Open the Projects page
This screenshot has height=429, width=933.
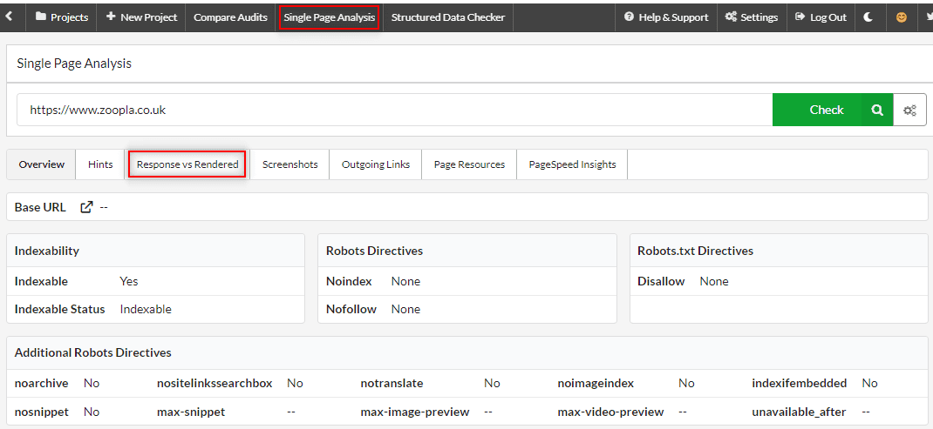tap(61, 17)
